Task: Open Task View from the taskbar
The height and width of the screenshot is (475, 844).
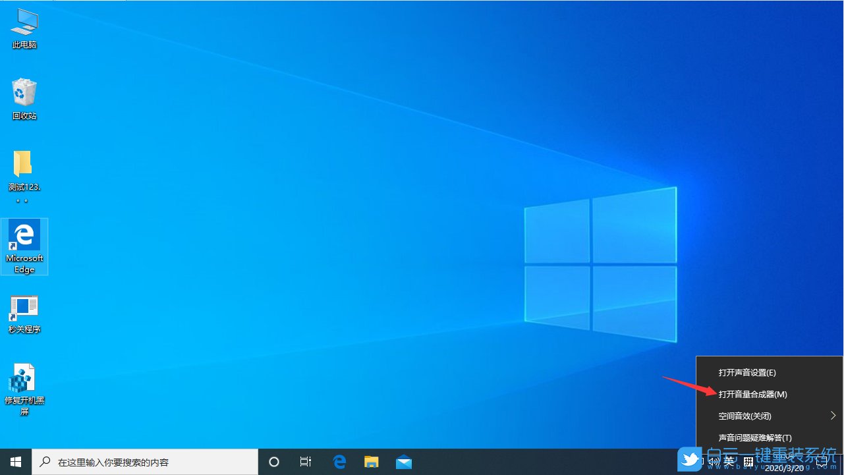Action: point(305,462)
